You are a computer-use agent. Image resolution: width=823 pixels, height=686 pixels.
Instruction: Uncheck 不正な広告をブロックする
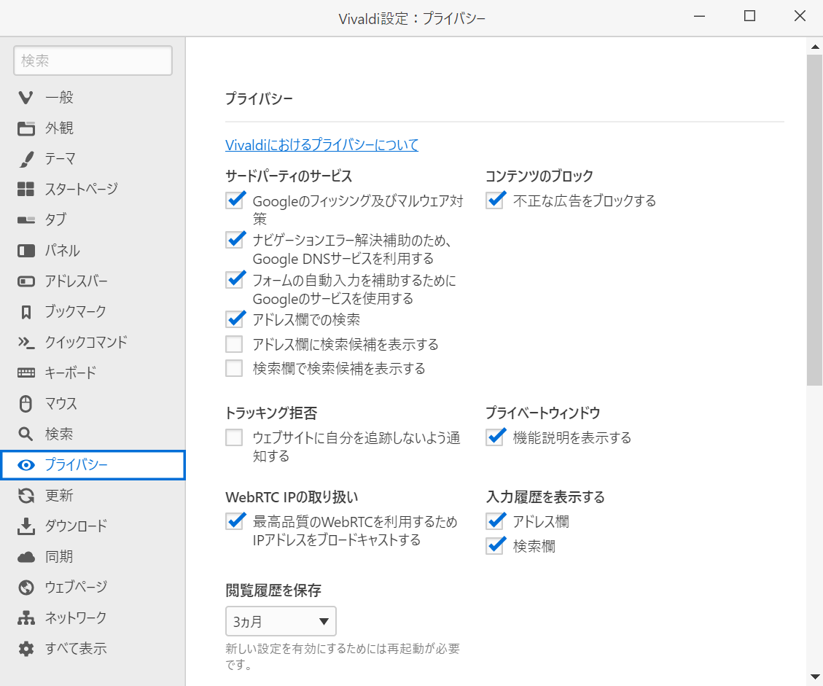494,200
